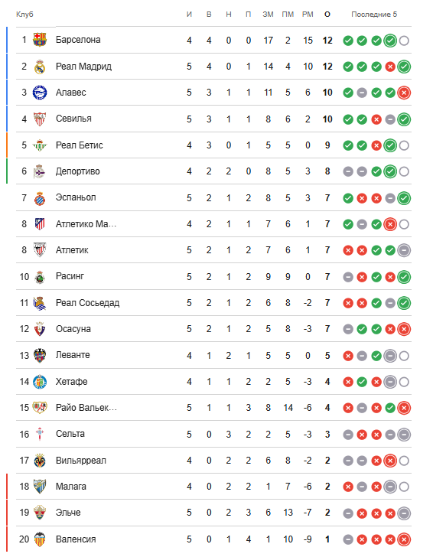The height and width of the screenshot is (557, 433).
Task: Select the Valencia club crest
Action: pyautogui.click(x=40, y=539)
